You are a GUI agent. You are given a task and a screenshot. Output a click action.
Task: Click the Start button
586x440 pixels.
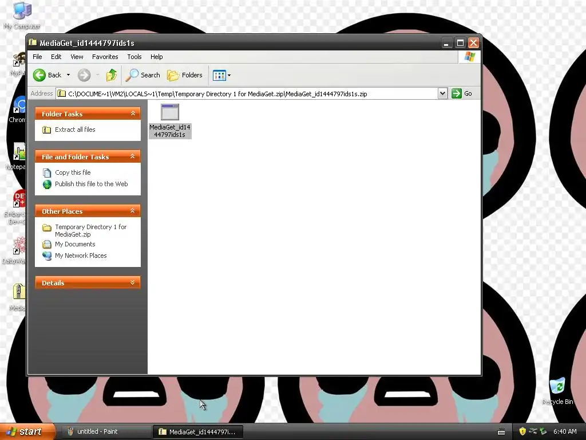[x=27, y=431]
